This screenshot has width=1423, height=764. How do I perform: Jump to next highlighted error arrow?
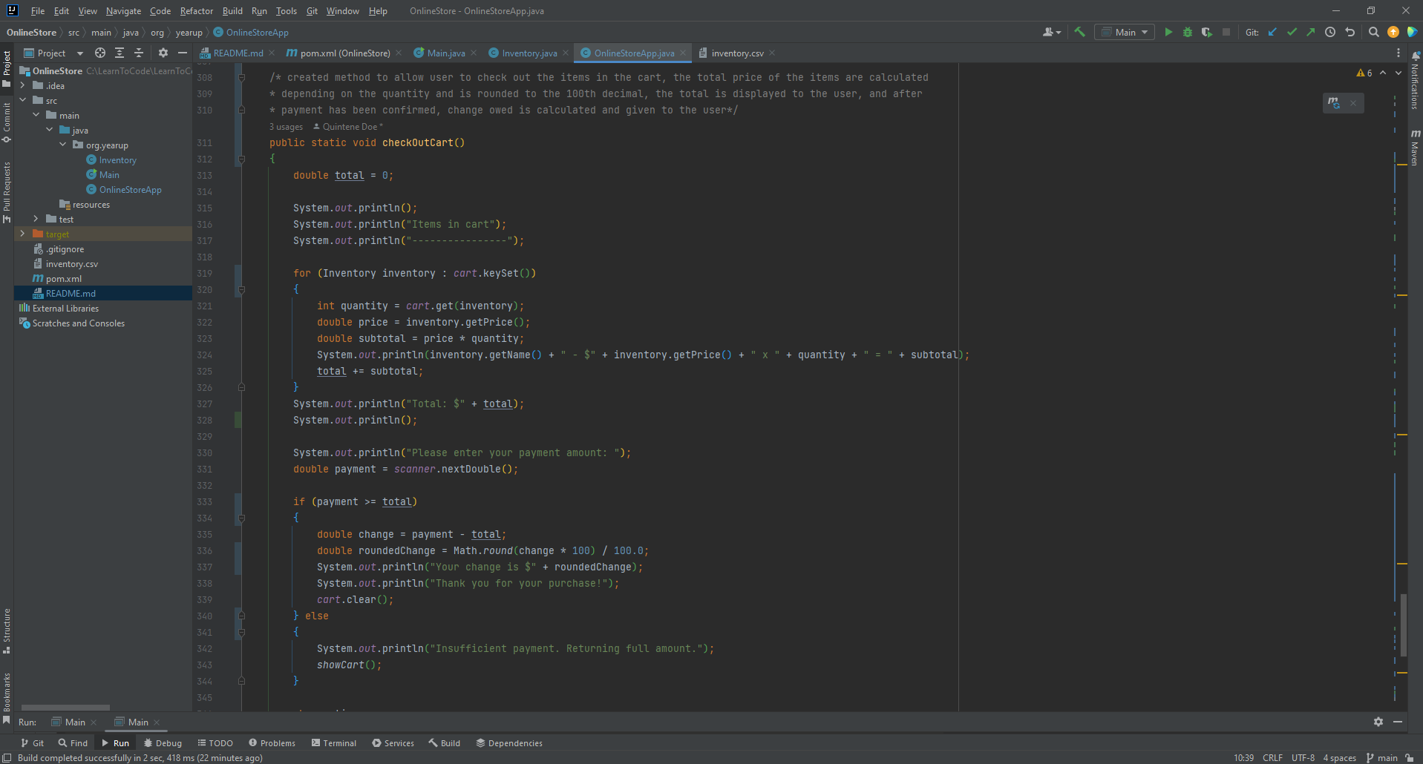click(1399, 73)
